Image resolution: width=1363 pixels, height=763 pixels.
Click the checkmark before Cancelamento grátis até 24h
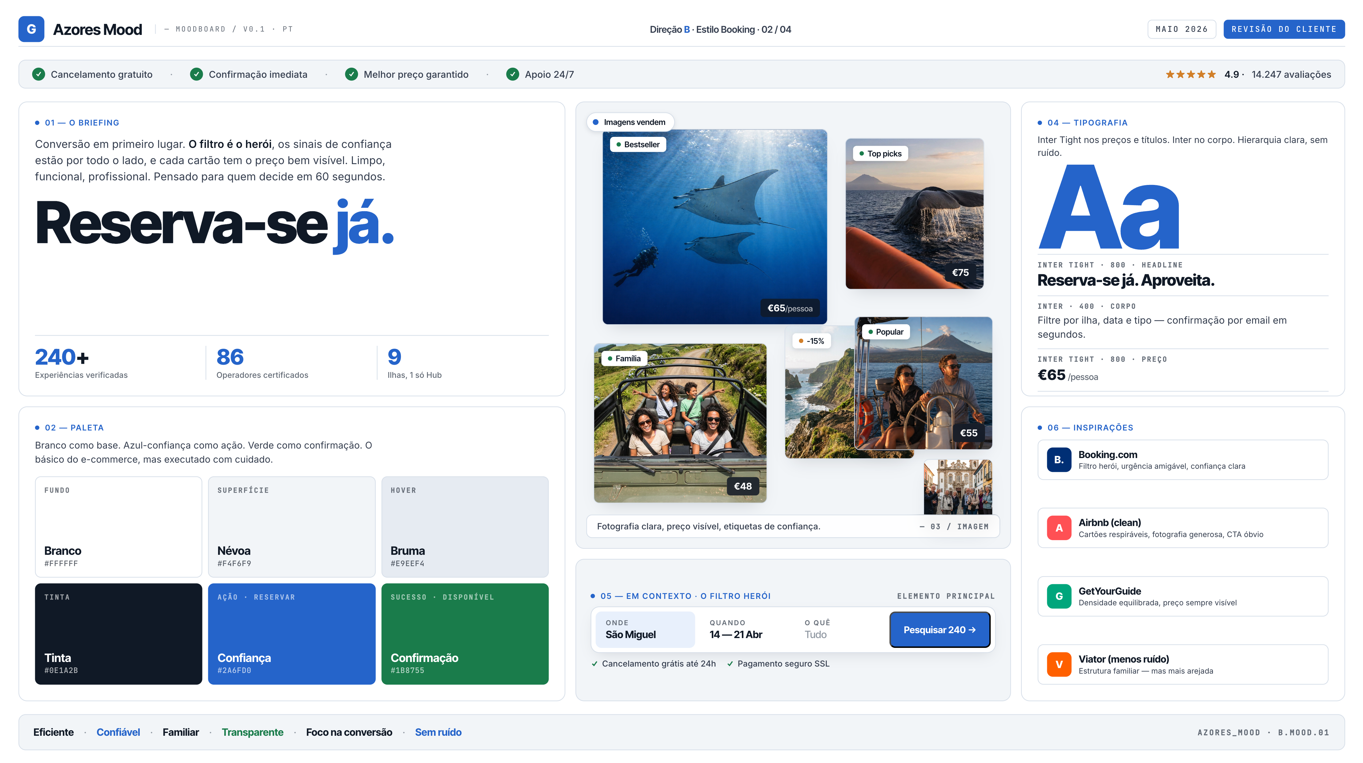(594, 663)
